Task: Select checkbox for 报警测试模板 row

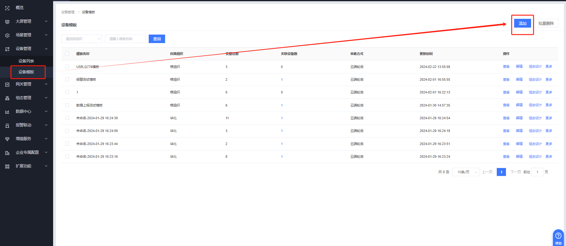Action: click(x=67, y=79)
